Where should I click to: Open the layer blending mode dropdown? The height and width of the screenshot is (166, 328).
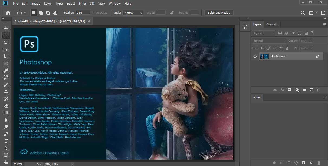tap(269, 40)
